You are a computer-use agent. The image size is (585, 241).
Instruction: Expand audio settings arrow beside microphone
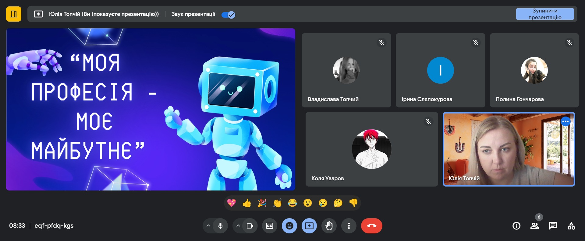(208, 226)
